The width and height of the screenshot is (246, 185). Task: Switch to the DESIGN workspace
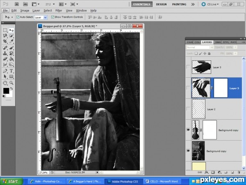[161, 5]
